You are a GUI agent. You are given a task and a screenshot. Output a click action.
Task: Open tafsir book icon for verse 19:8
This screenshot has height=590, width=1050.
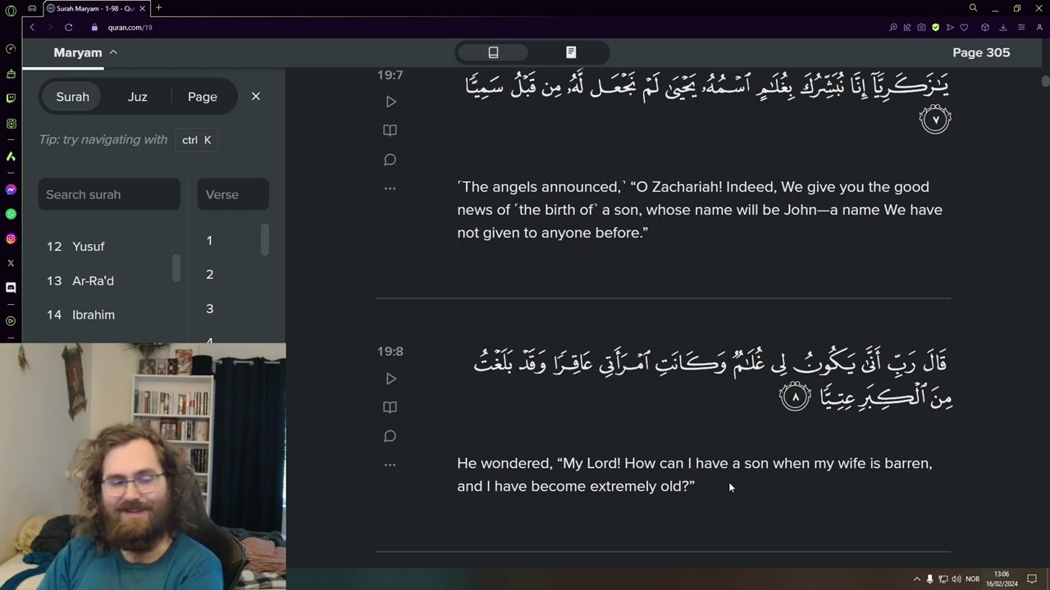coord(390,407)
